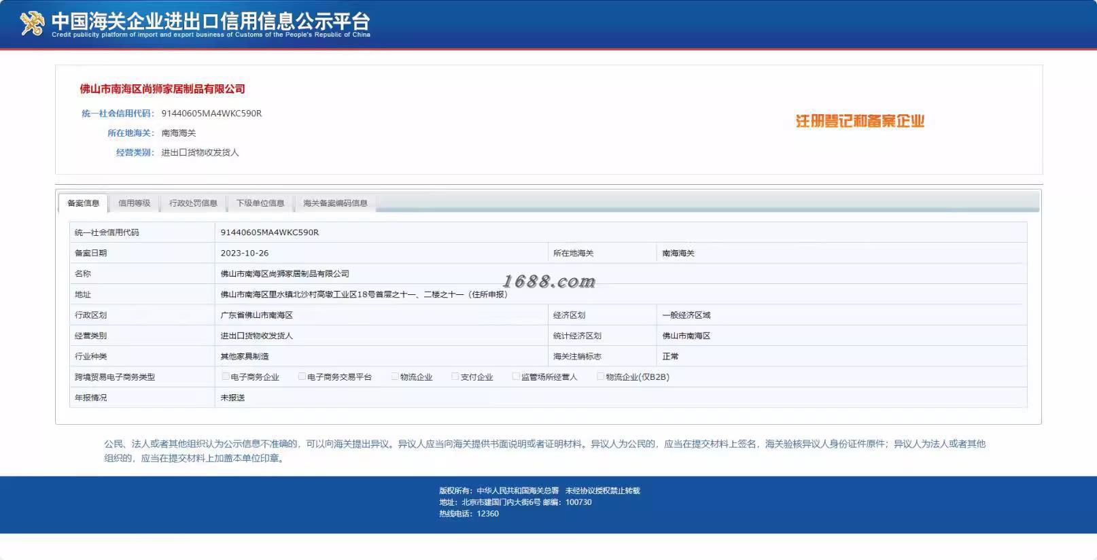Enable the 支付企业 checkbox

click(455, 377)
